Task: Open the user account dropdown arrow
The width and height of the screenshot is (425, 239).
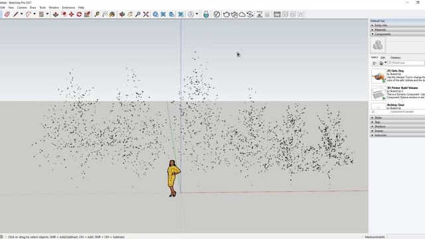Action: 197,14
